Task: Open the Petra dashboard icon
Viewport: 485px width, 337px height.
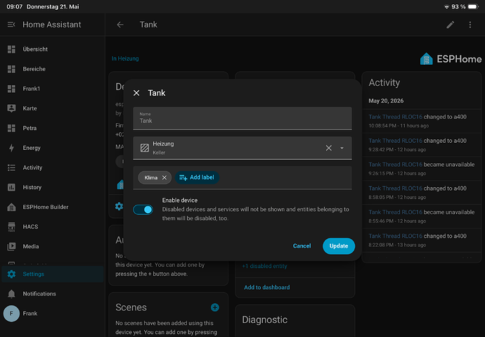Action: (x=11, y=128)
